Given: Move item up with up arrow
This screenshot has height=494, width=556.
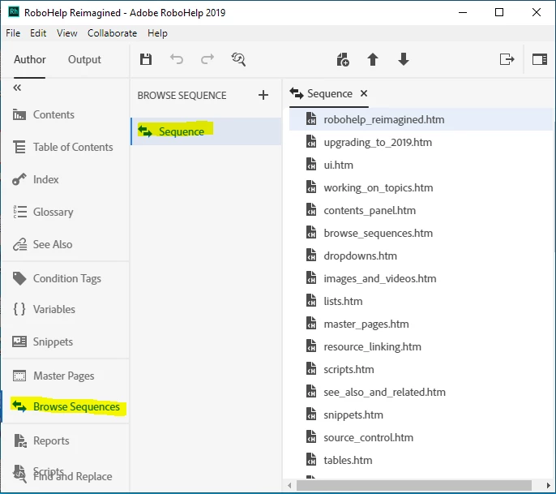Looking at the screenshot, I should pyautogui.click(x=373, y=59).
